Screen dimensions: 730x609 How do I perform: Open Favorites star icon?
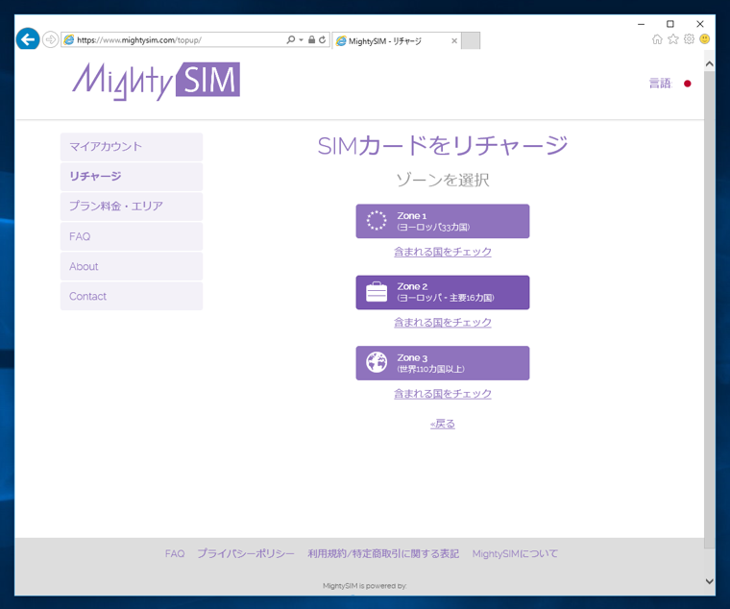pyautogui.click(x=672, y=39)
